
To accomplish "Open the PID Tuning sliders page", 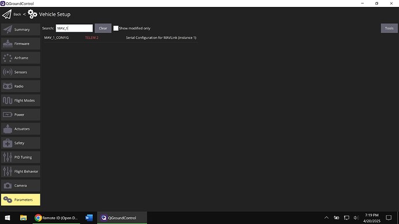I will pyautogui.click(x=21, y=157).
